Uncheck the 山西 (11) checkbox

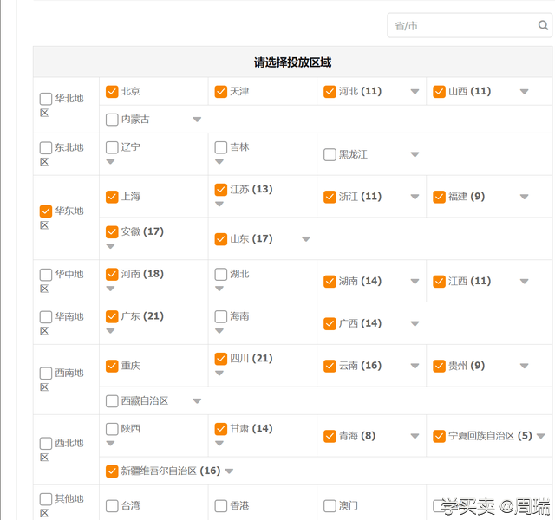coord(439,92)
